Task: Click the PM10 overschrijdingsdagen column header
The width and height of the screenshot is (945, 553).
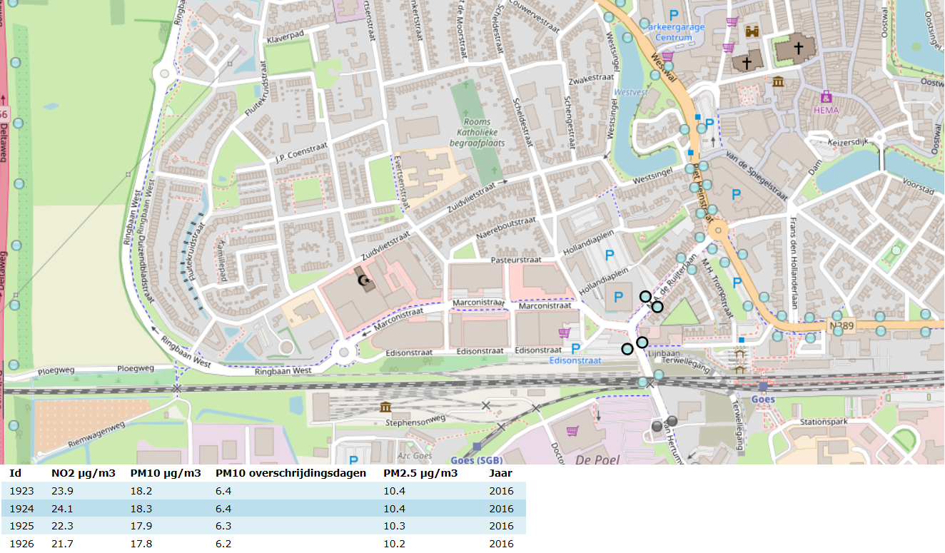Action: click(x=290, y=473)
